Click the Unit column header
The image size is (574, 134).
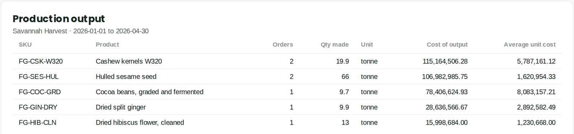[367, 45]
